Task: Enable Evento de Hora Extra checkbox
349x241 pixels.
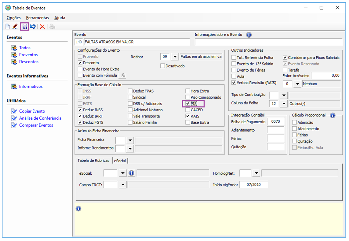Action: [x=80, y=69]
